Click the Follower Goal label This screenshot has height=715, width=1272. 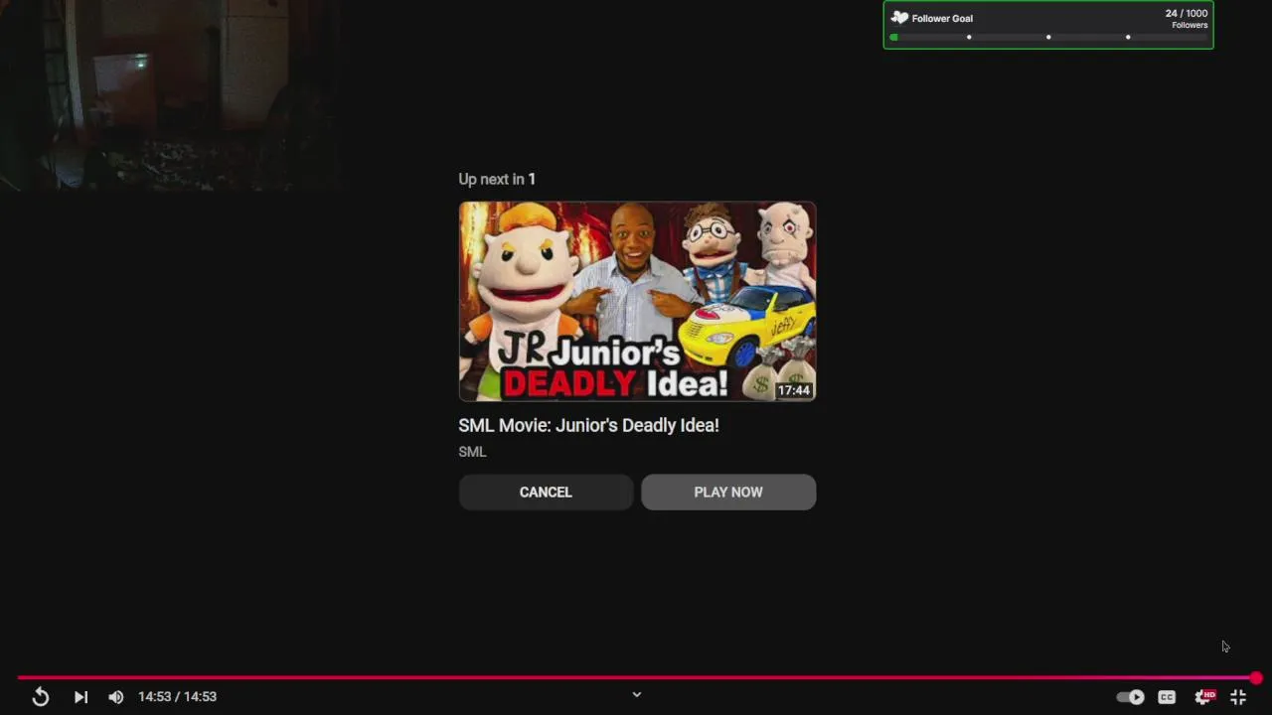942,19
